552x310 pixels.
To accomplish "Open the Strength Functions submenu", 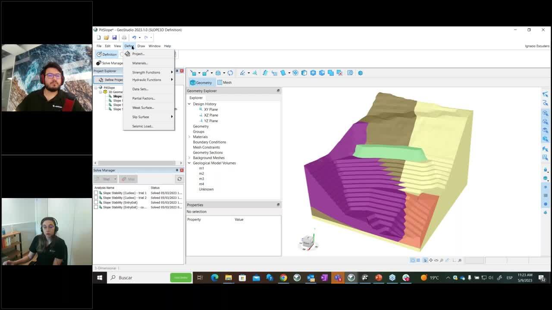I will [149, 72].
